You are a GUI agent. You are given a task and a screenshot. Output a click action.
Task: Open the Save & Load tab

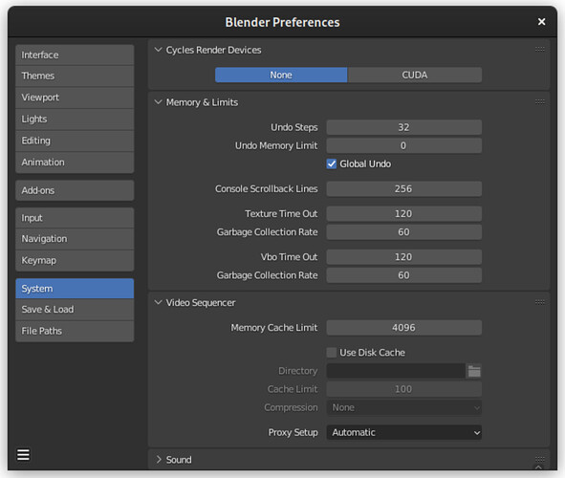pos(75,310)
